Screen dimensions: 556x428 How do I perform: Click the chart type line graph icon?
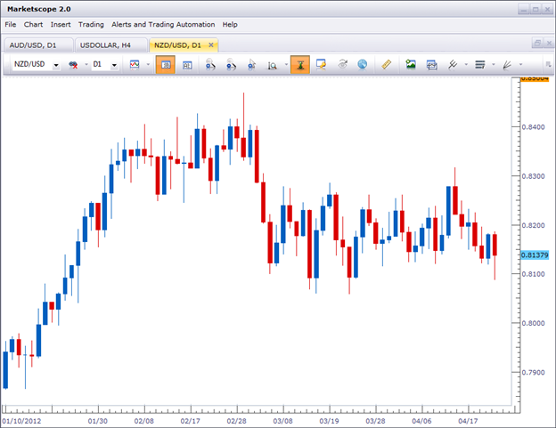(x=135, y=64)
